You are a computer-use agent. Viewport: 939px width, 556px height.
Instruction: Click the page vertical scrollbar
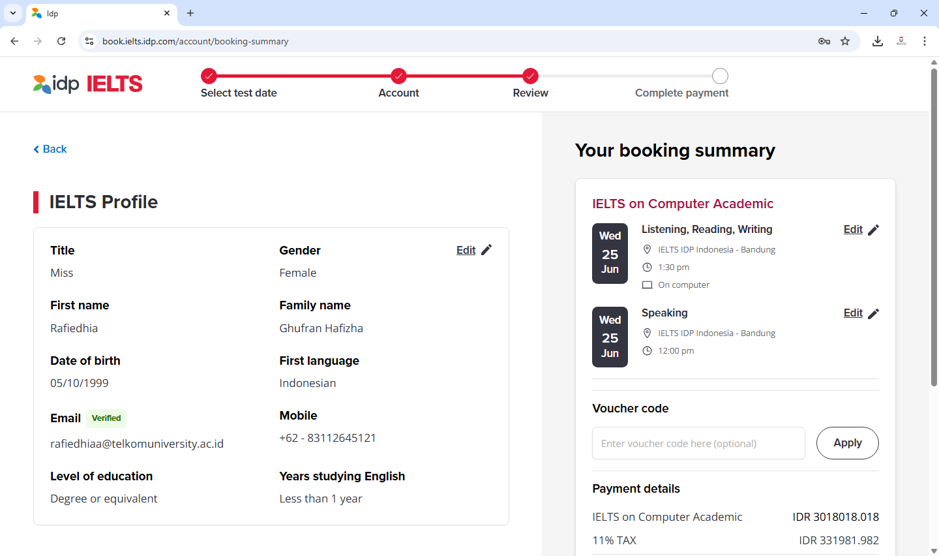934,228
